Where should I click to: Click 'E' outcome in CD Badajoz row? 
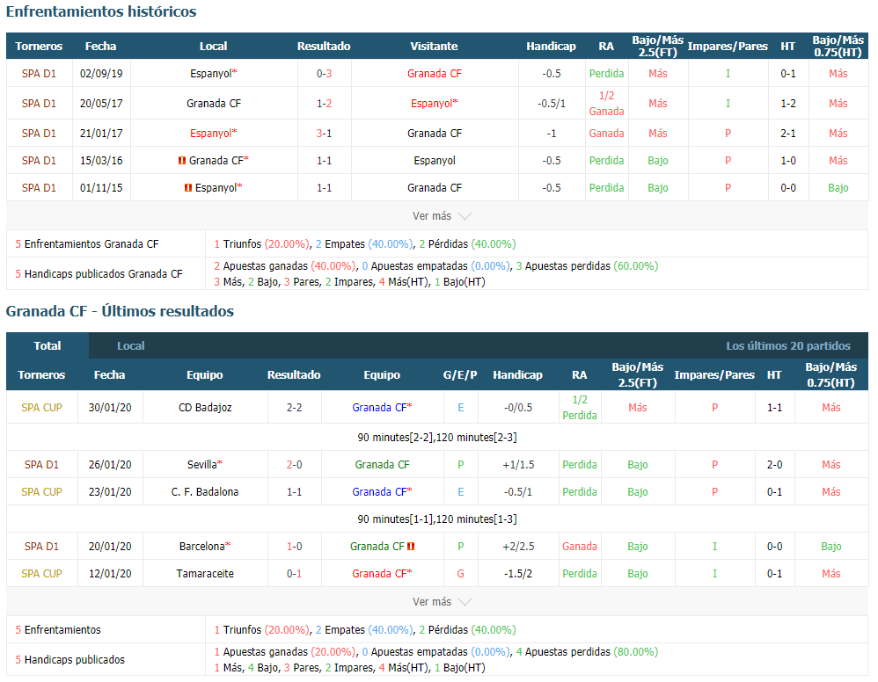click(x=460, y=408)
